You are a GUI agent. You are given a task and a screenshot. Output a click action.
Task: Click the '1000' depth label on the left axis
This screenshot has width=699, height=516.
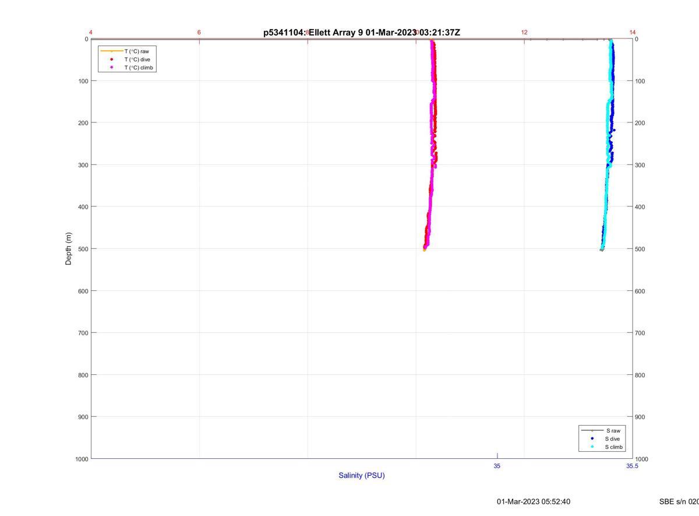point(82,459)
